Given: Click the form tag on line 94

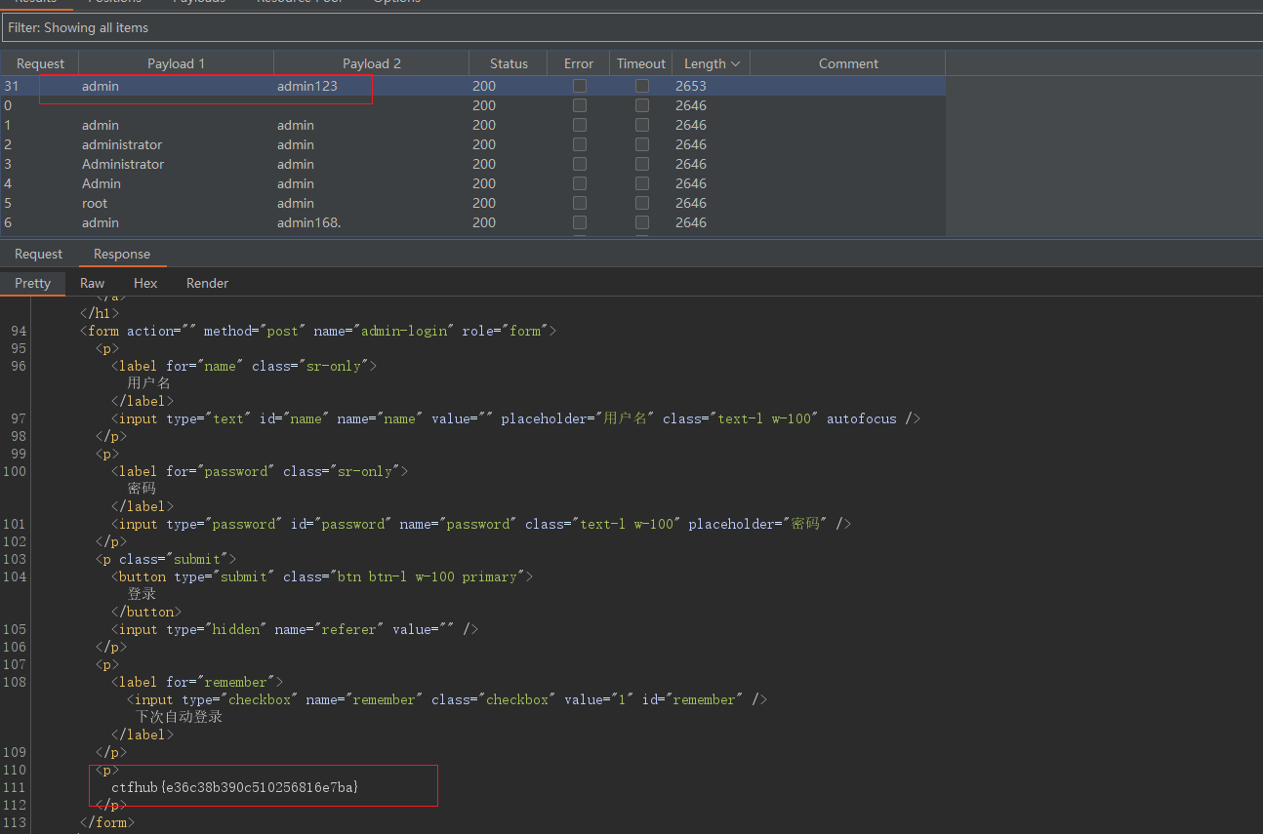Looking at the screenshot, I should click(318, 331).
